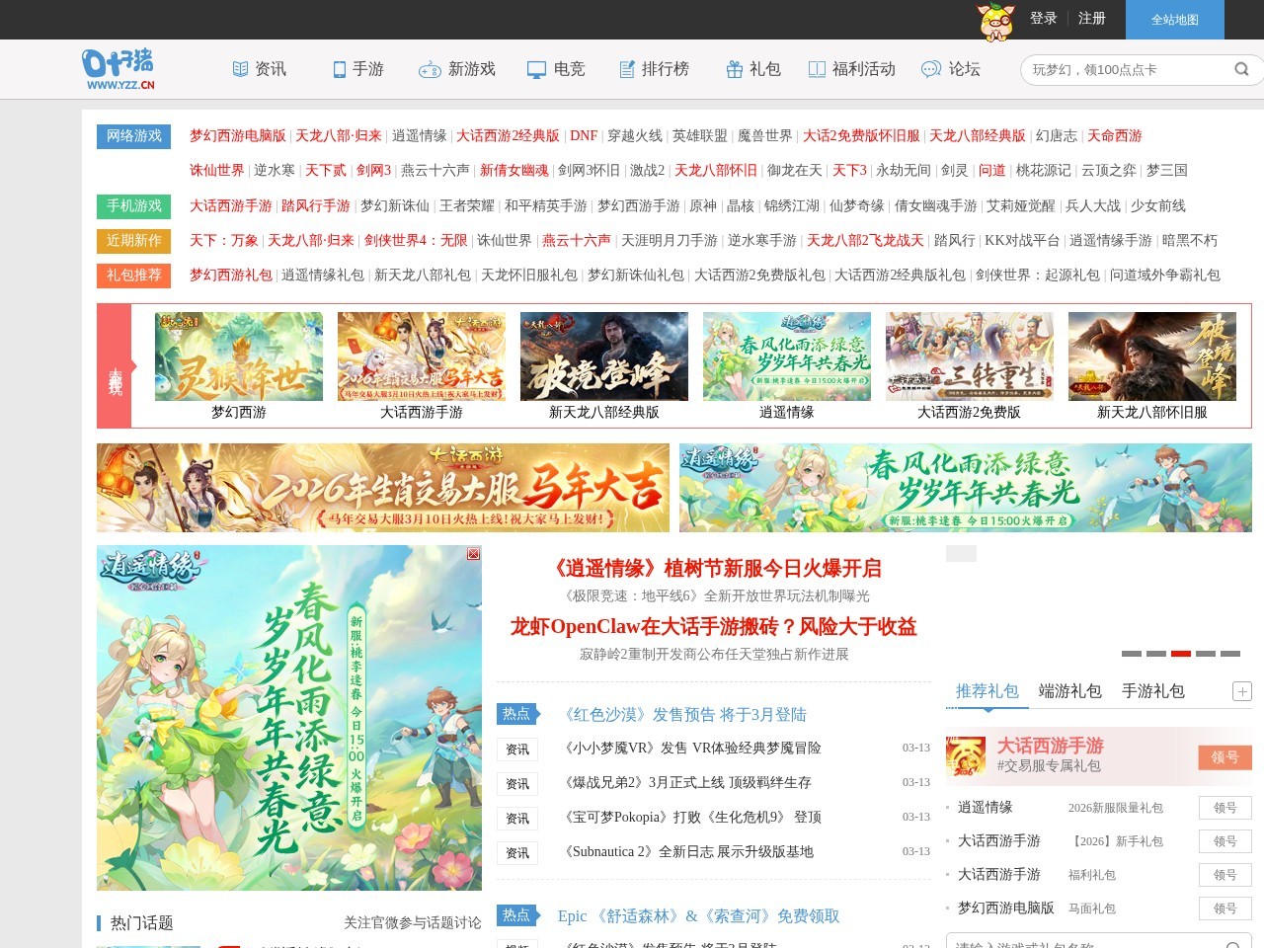The image size is (1264, 948).
Task: Click the 礼包 gift box icon
Action: point(733,68)
